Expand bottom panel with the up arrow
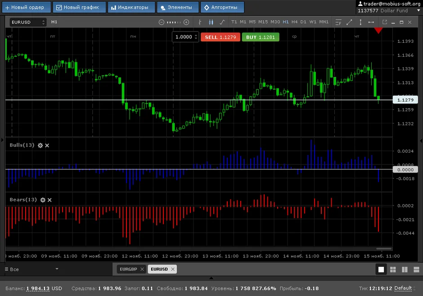The width and height of the screenshot is (423, 296). click(x=211, y=278)
